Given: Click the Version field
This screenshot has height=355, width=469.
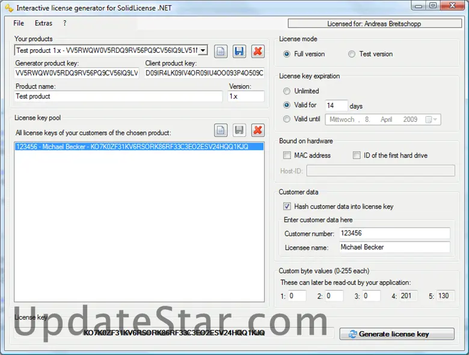Looking at the screenshot, I should point(246,96).
